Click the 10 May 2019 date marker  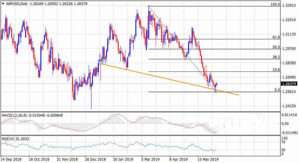208,159
